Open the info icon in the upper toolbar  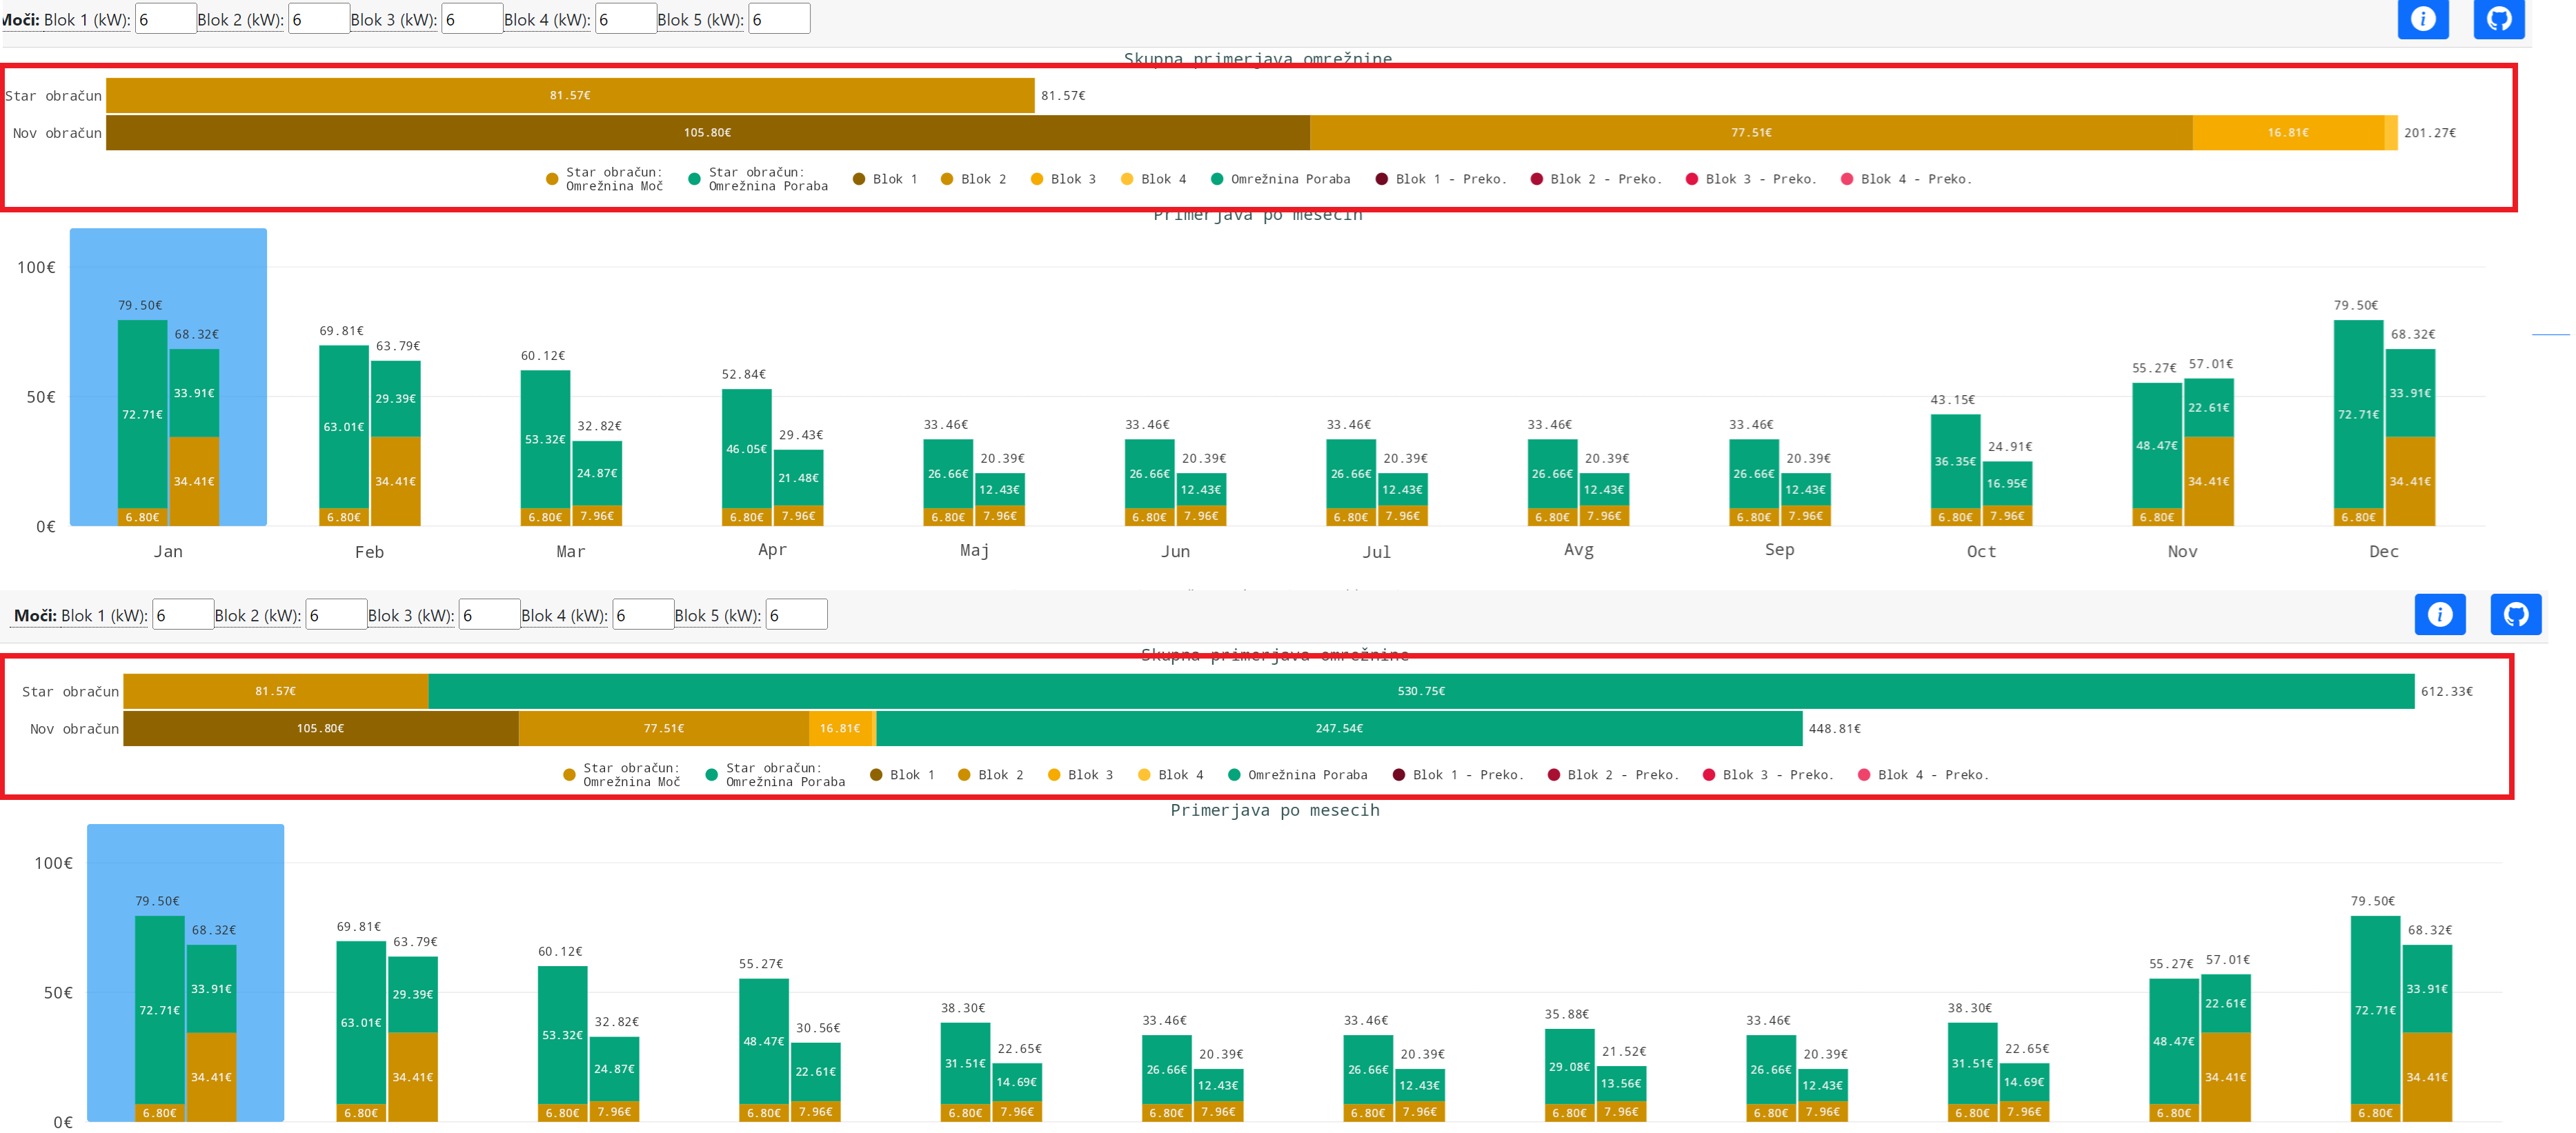point(2422,18)
